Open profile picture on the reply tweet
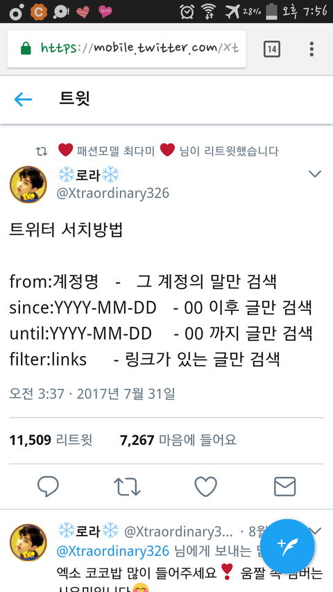This screenshot has height=592, width=333. 28,543
